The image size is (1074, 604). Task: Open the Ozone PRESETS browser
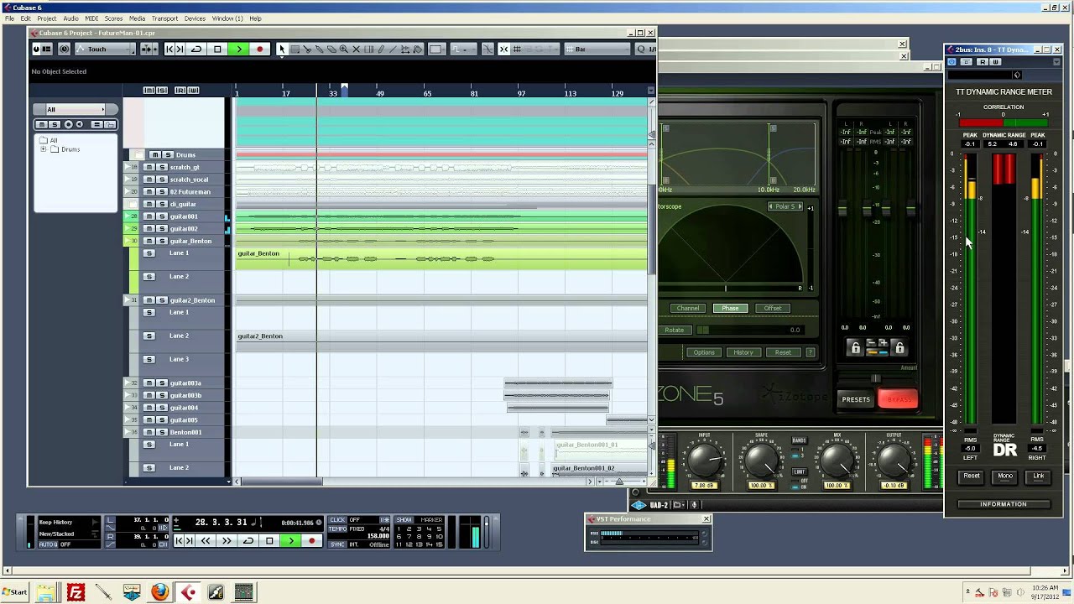[856, 399]
